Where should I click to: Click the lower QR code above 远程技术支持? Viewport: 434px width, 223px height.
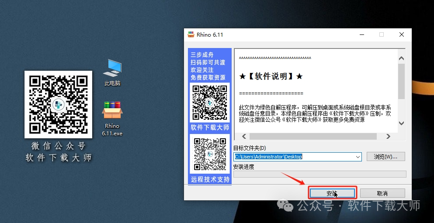(x=210, y=154)
